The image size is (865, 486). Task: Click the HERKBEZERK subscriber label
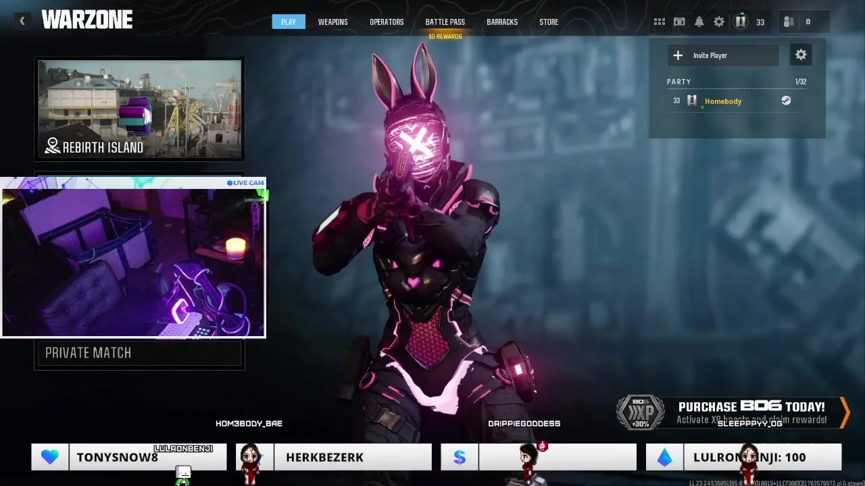point(324,458)
